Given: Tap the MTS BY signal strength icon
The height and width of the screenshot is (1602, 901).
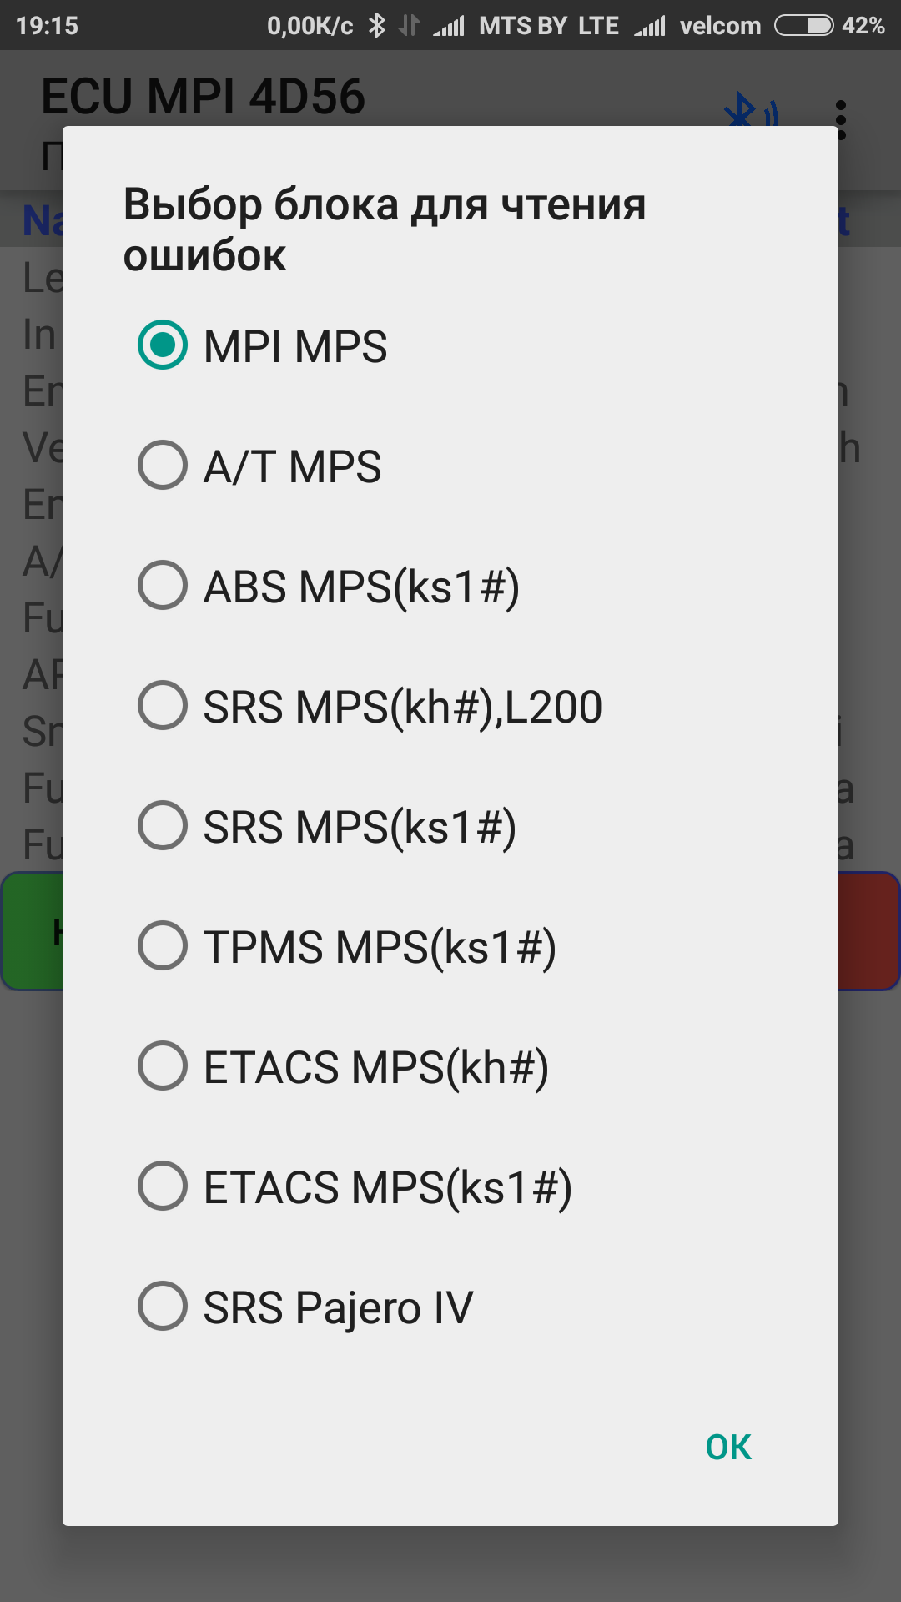Looking at the screenshot, I should (450, 26).
